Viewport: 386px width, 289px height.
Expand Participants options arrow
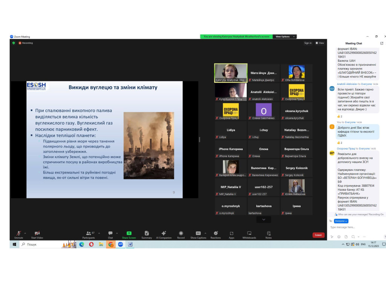coord(99,233)
